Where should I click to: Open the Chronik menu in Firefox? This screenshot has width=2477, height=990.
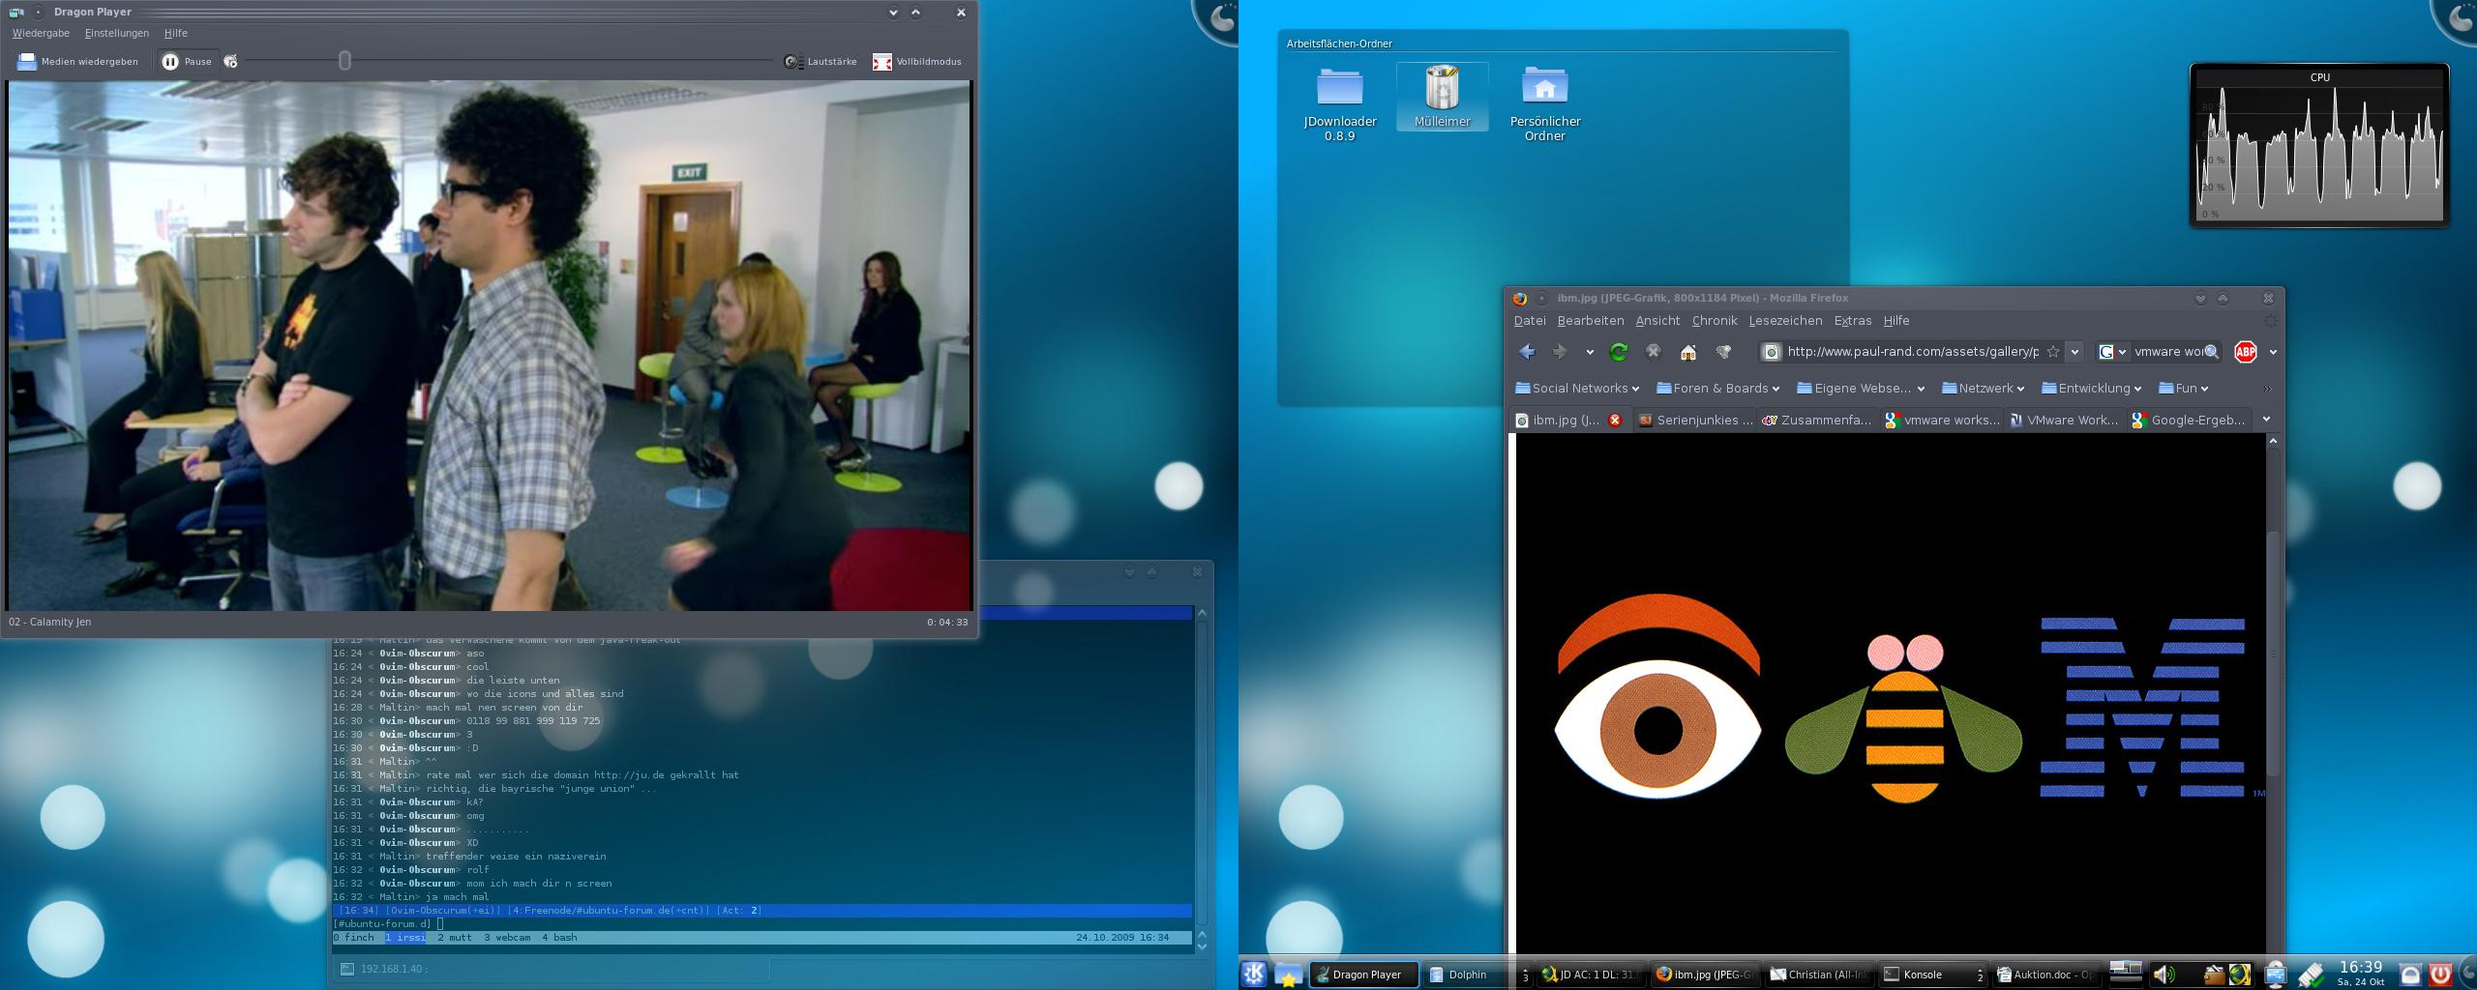tap(1715, 321)
